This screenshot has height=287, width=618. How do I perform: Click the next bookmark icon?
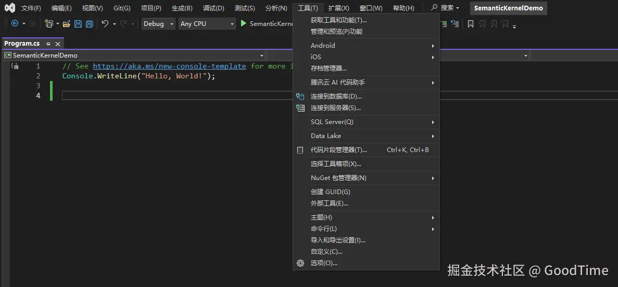pos(494,24)
